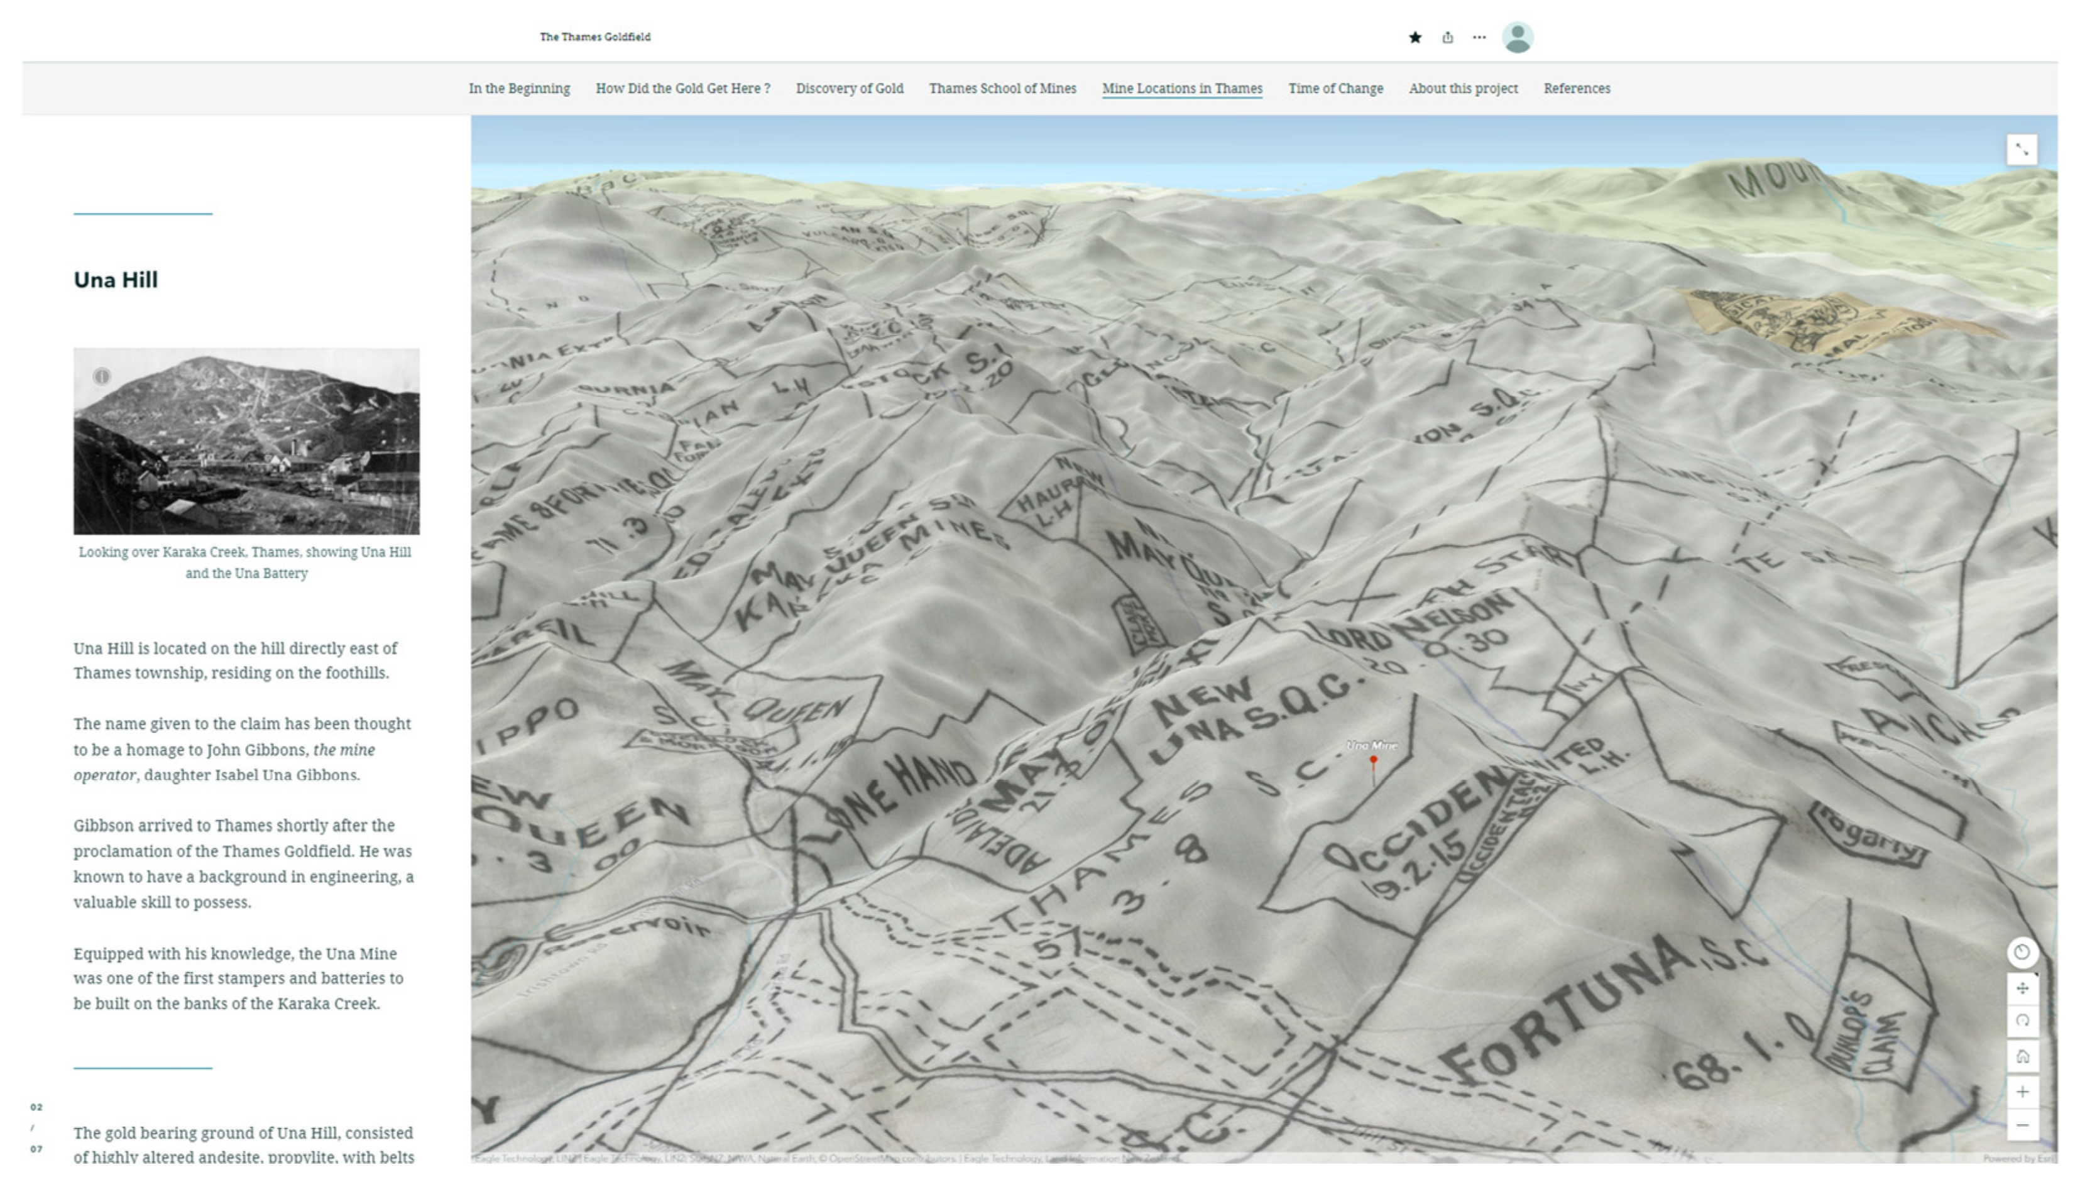Click the info icon on Una Hill photo
Screen dimensions: 2080x1187
[101, 376]
